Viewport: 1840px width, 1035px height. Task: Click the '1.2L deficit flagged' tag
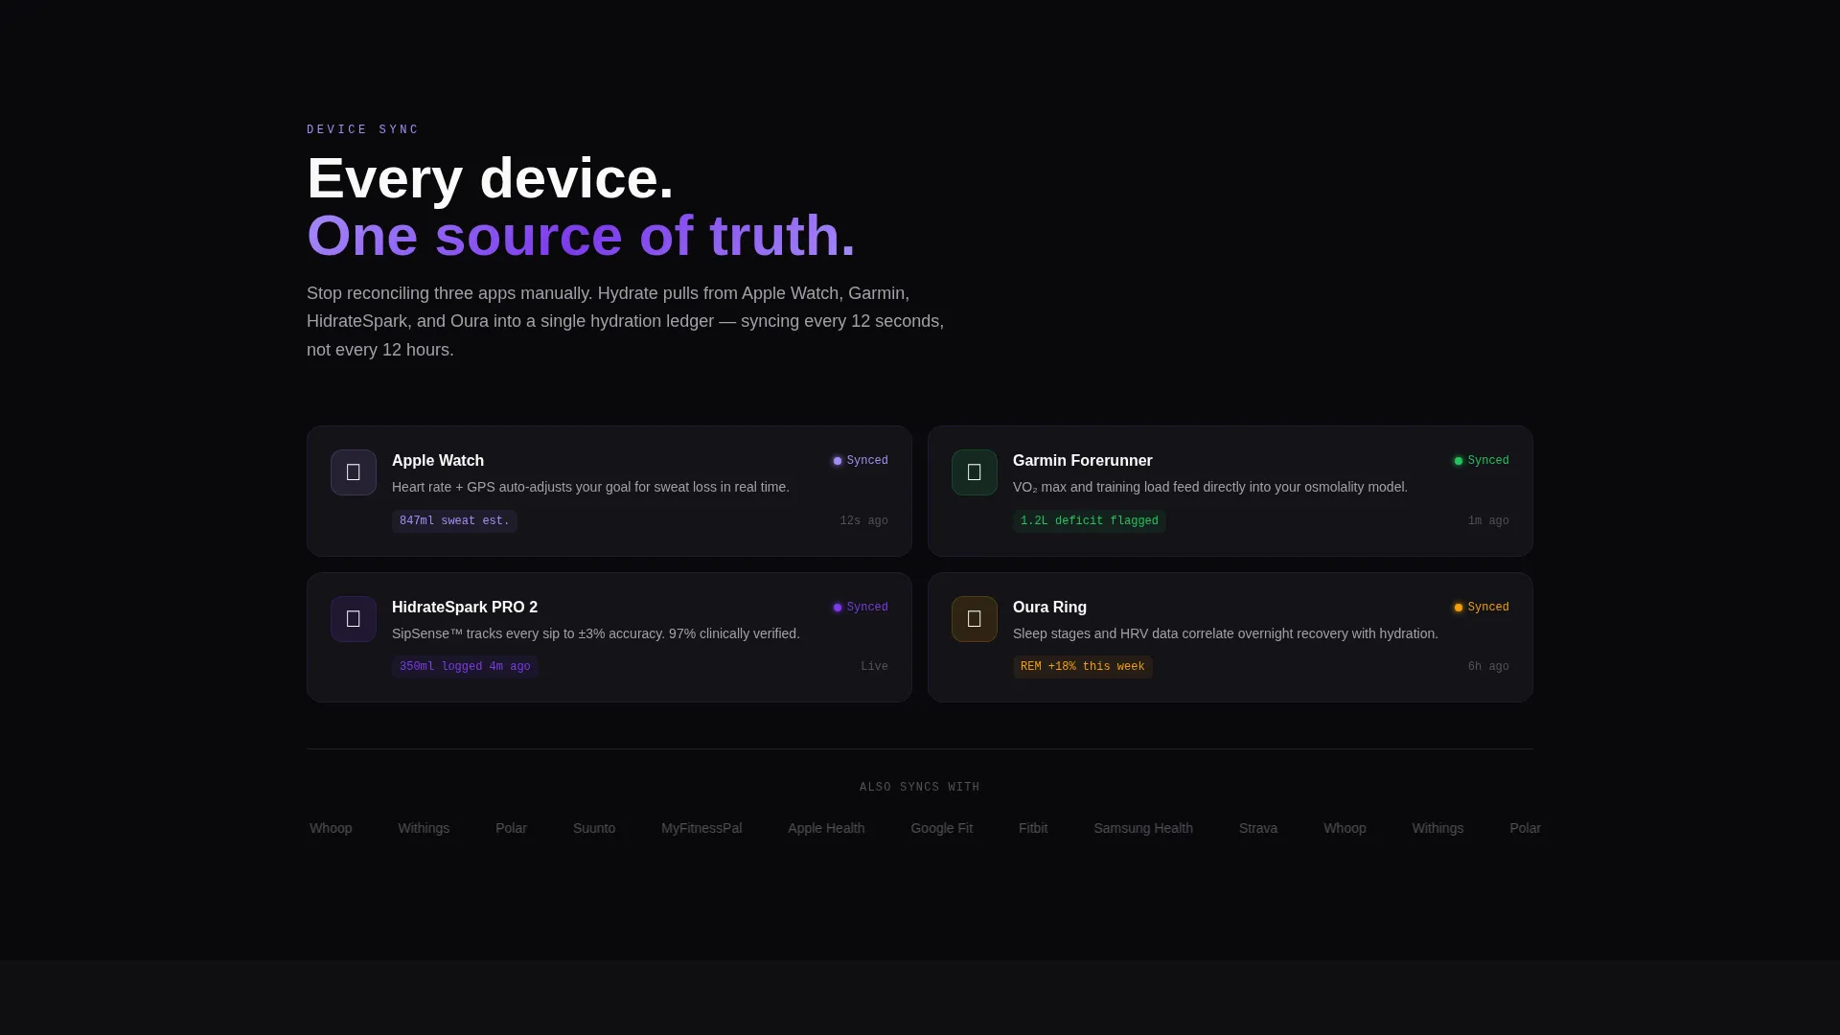pos(1090,521)
